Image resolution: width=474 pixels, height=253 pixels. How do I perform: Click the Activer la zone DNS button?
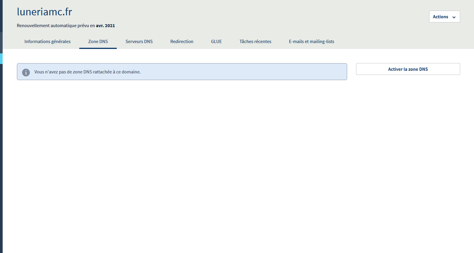(x=408, y=69)
